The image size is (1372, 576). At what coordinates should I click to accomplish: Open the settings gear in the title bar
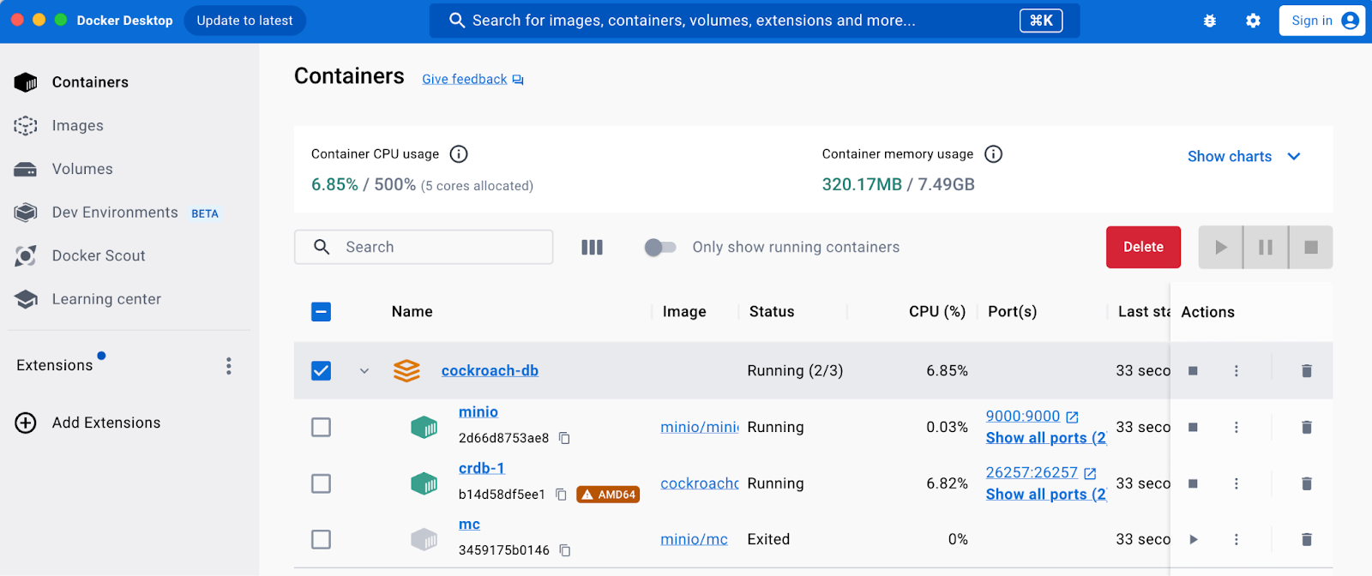pyautogui.click(x=1253, y=21)
